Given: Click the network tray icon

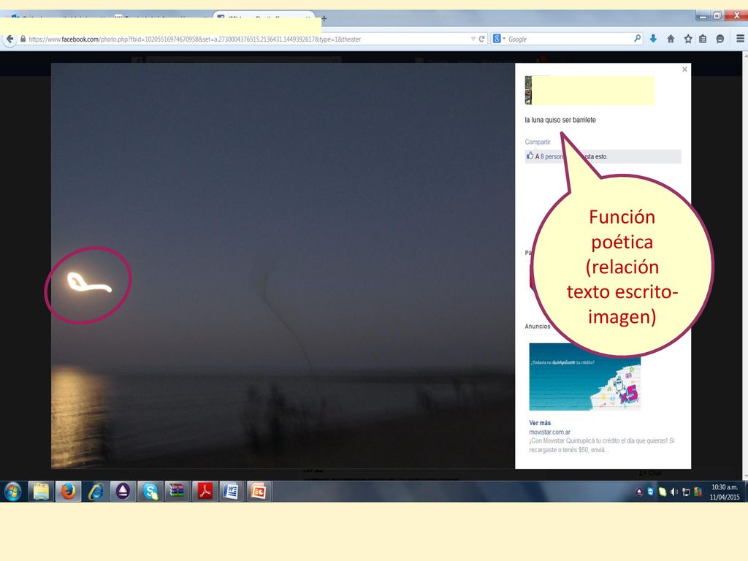Looking at the screenshot, I should point(686,492).
